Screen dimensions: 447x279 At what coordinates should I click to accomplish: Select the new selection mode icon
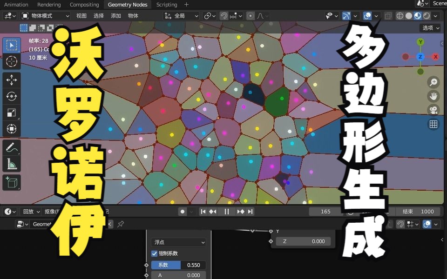click(x=24, y=27)
